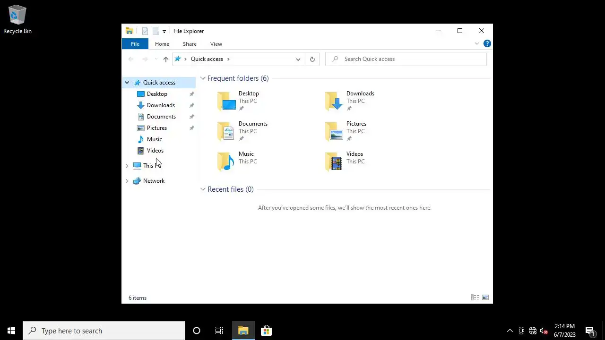Expand This PC tree node
Screen dimensions: 605x340
click(x=127, y=166)
